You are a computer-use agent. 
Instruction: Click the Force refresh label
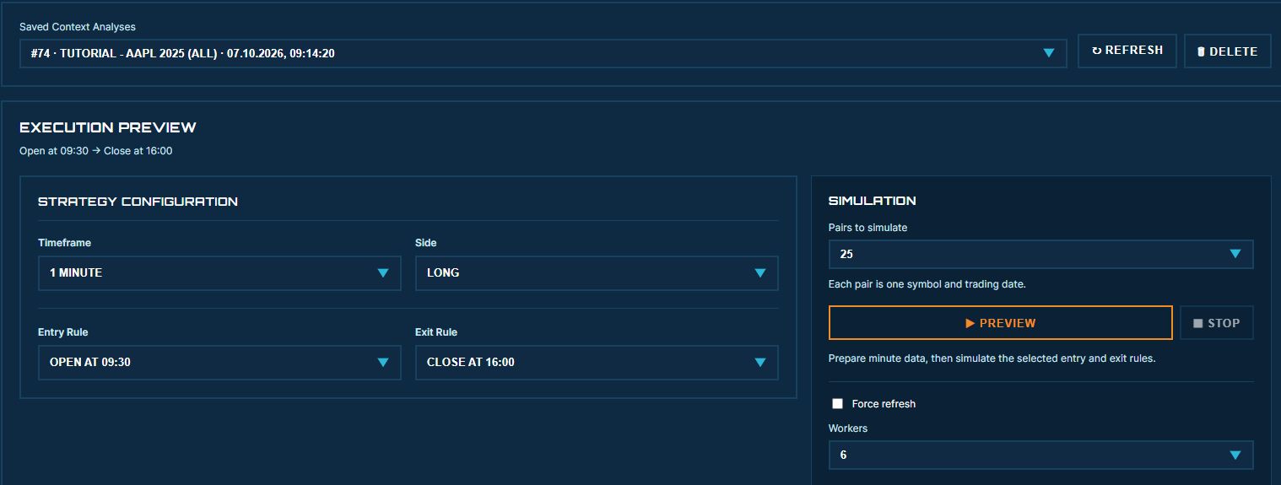click(x=884, y=404)
